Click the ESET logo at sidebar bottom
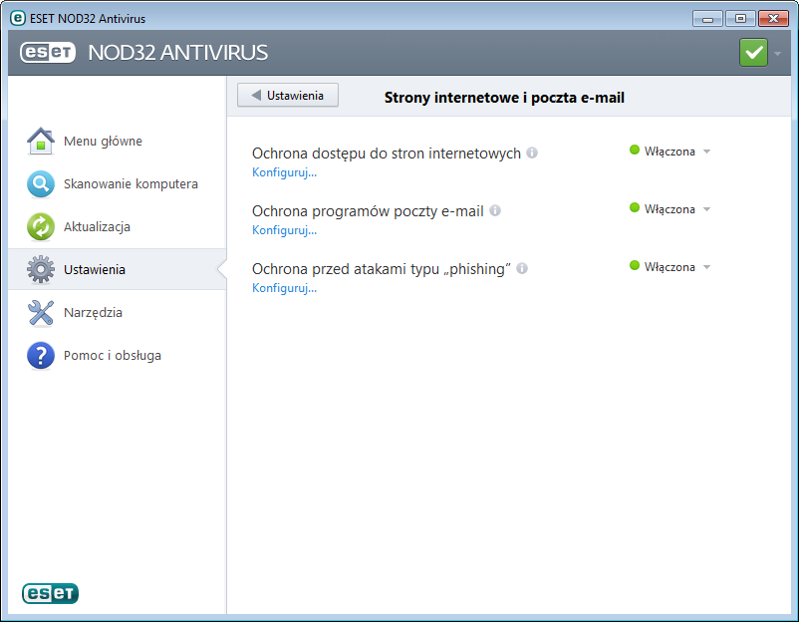The width and height of the screenshot is (799, 622). [x=50, y=593]
